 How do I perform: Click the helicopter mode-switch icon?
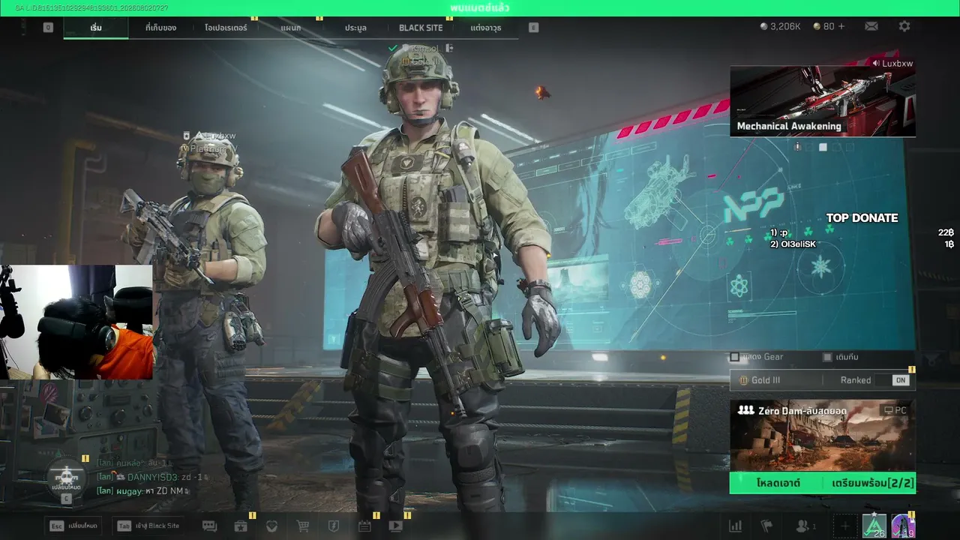point(67,475)
